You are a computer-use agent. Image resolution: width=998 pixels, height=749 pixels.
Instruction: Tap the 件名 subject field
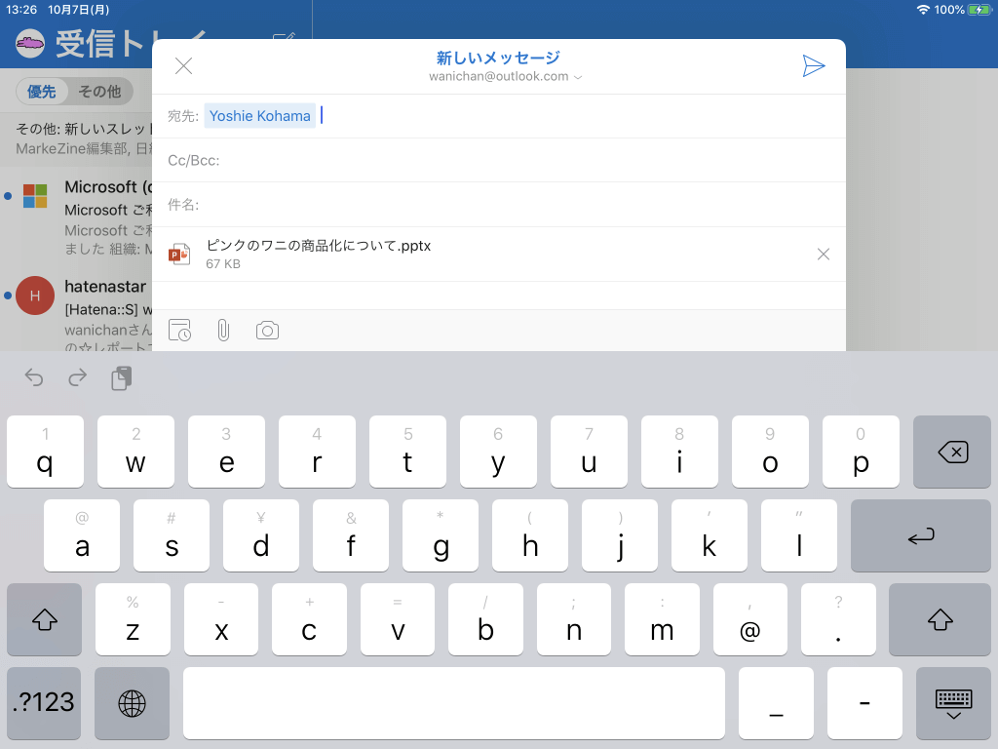point(499,205)
